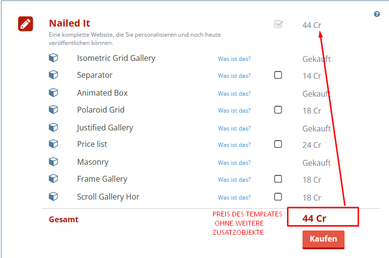This screenshot has width=389, height=258.
Task: Click the checked Nailed It template checkbox
Action: tap(278, 24)
